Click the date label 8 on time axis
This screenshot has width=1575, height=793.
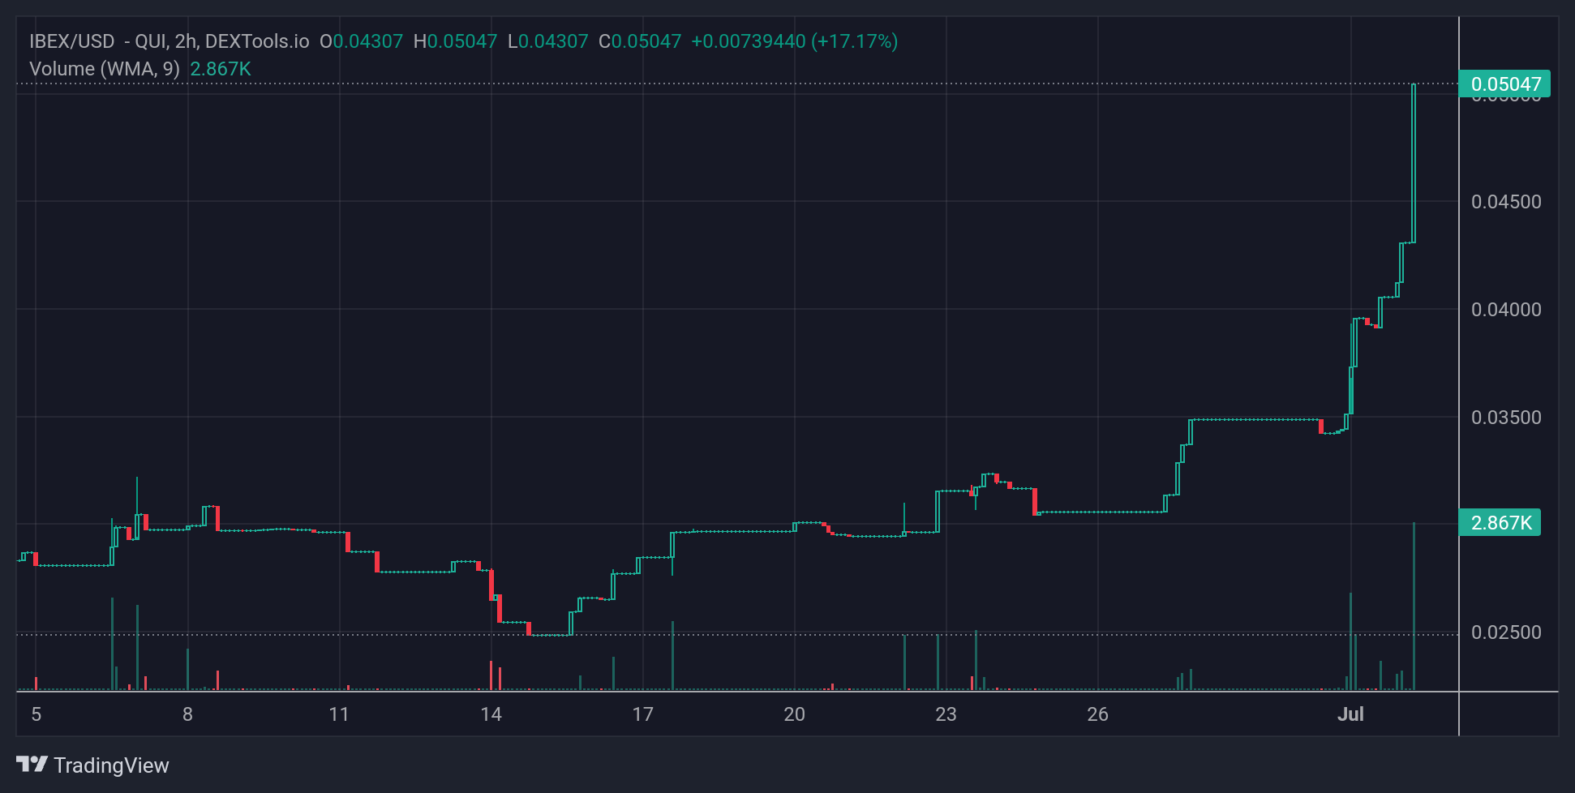[188, 714]
